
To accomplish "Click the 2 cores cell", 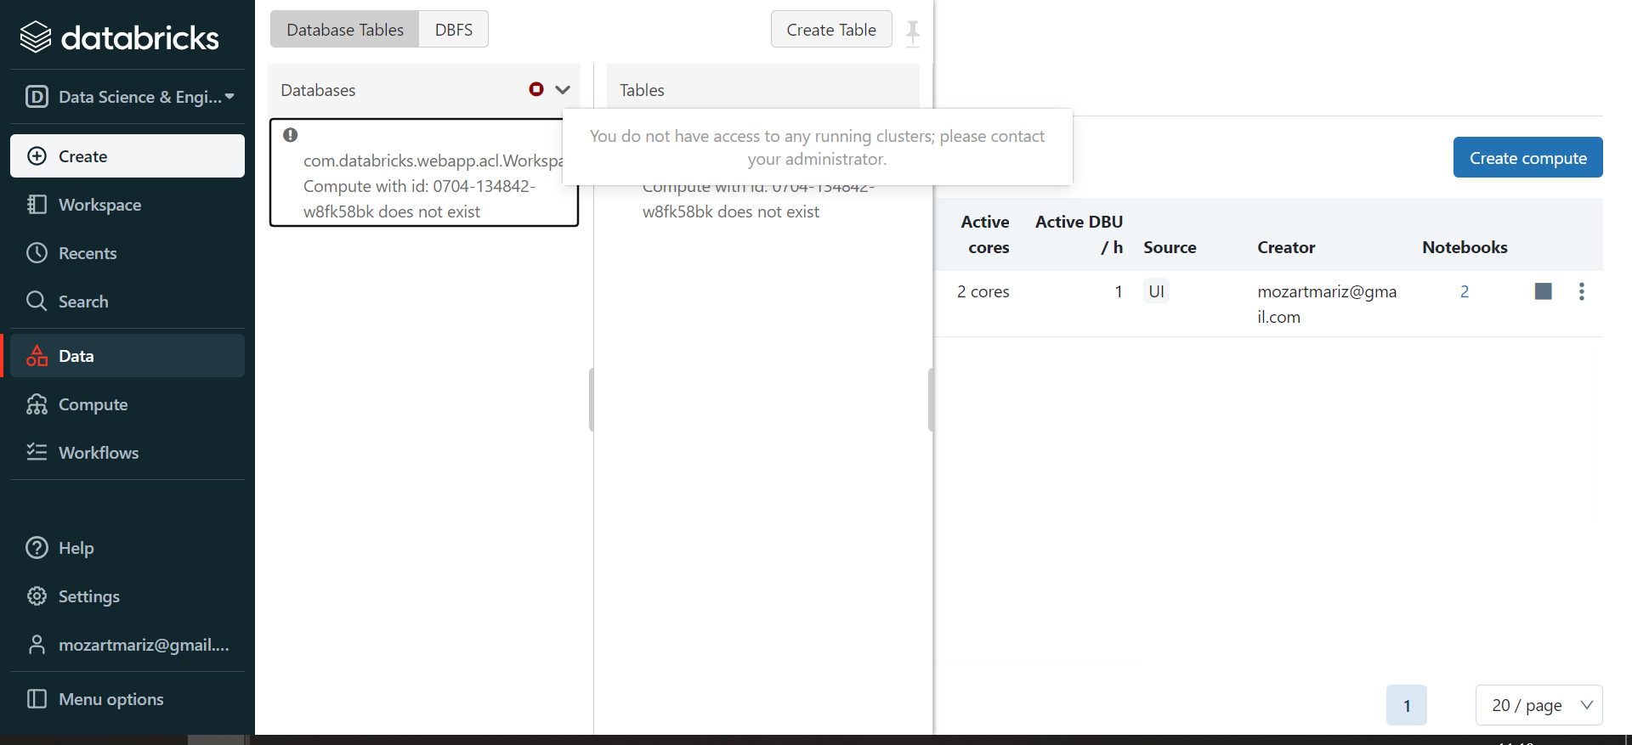I will pos(983,291).
